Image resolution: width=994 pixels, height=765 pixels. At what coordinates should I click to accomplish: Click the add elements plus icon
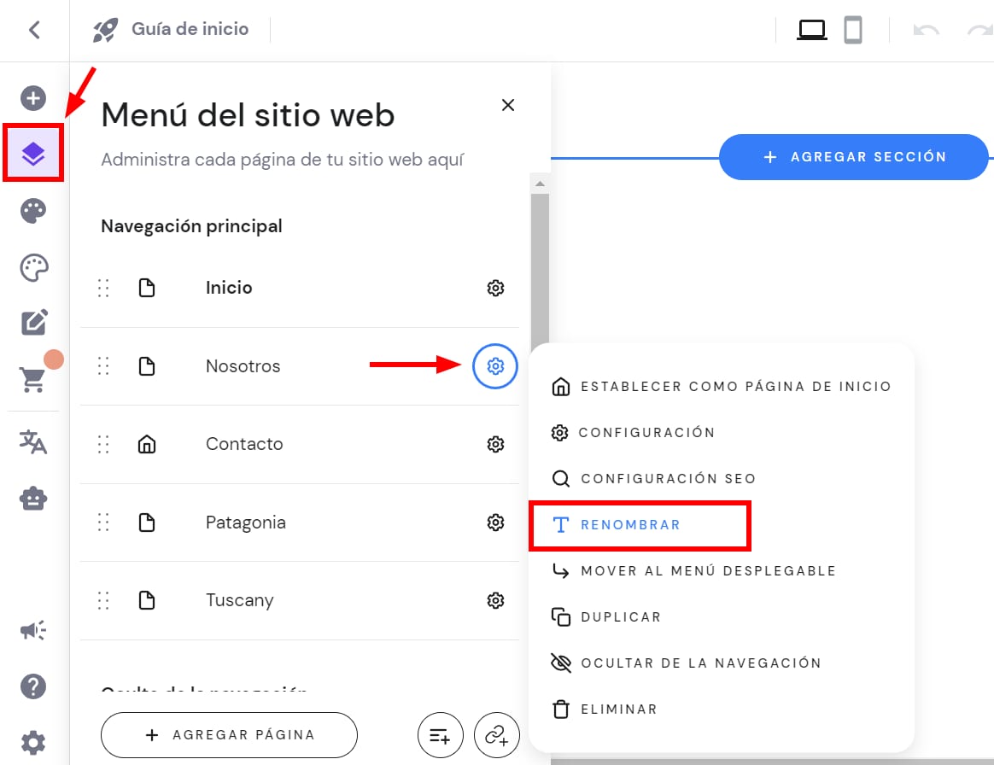pos(33,98)
